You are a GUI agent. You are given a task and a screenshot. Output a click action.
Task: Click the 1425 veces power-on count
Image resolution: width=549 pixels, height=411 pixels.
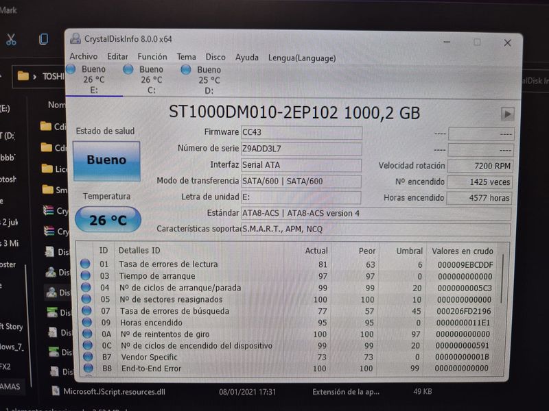[480, 182]
